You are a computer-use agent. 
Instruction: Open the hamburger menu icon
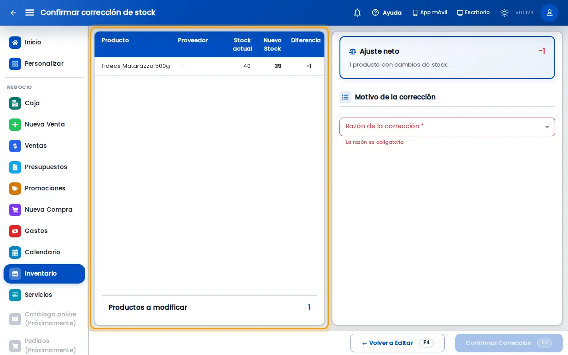pos(30,12)
